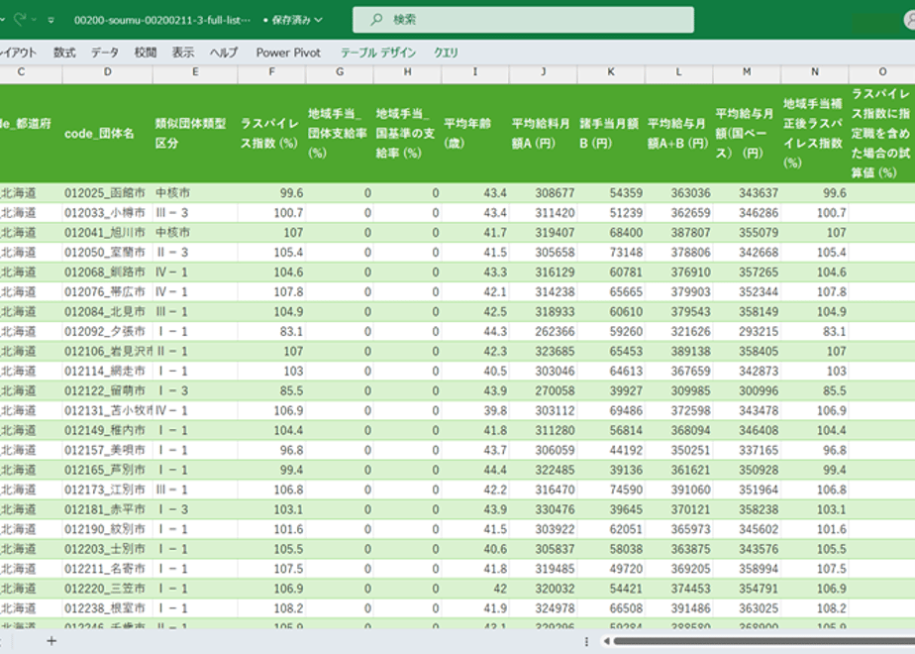Click the ラスパイレス指数 (%) header in column F

272,133
